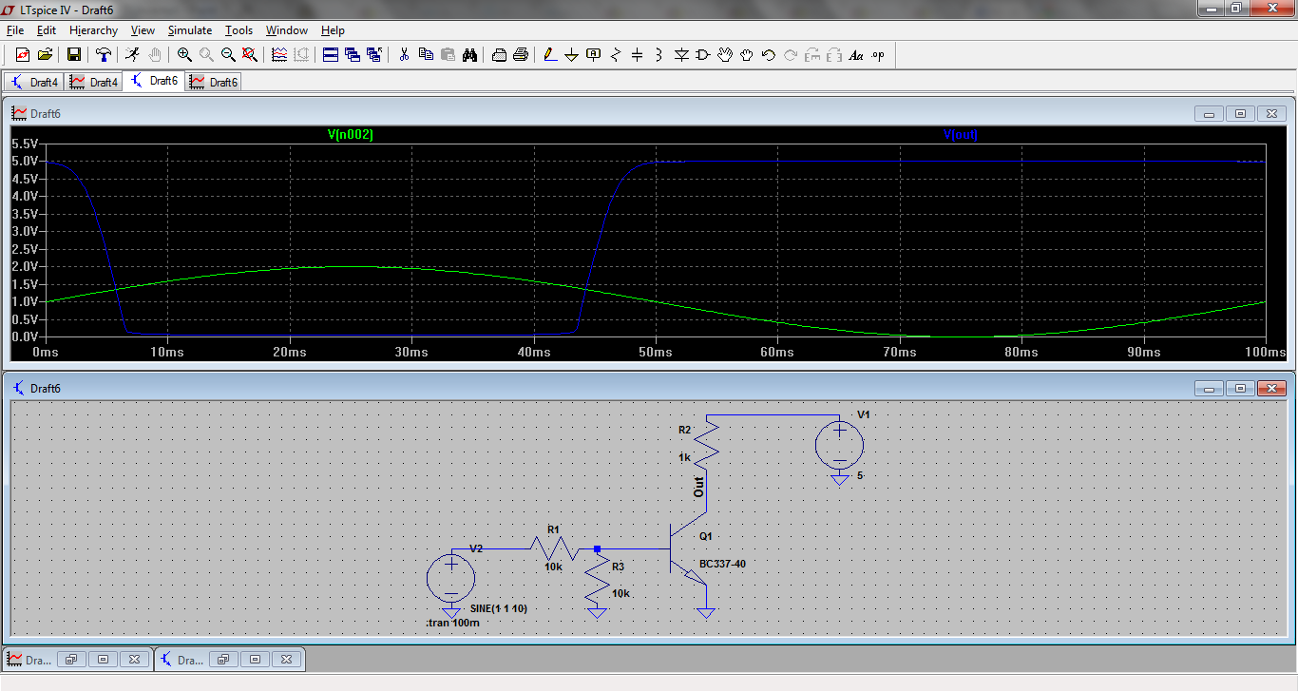Click the Find binoculars icon
This screenshot has width=1298, height=692.
pyautogui.click(x=469, y=55)
